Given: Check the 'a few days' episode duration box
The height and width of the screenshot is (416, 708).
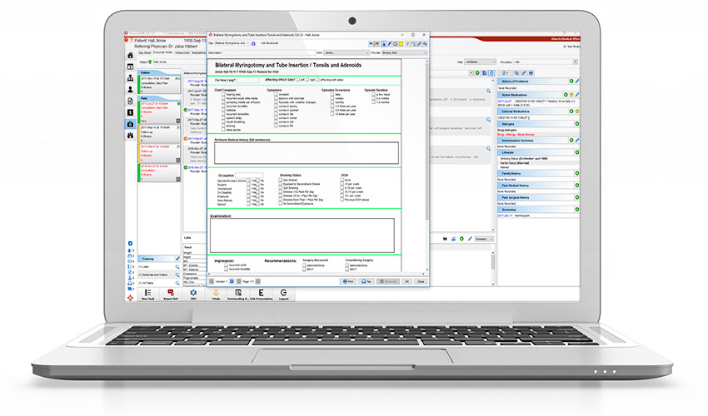Looking at the screenshot, I should pos(373,95).
